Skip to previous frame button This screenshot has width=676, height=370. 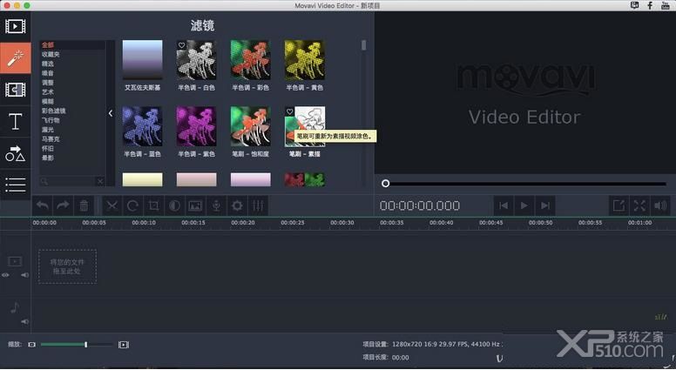tap(504, 205)
